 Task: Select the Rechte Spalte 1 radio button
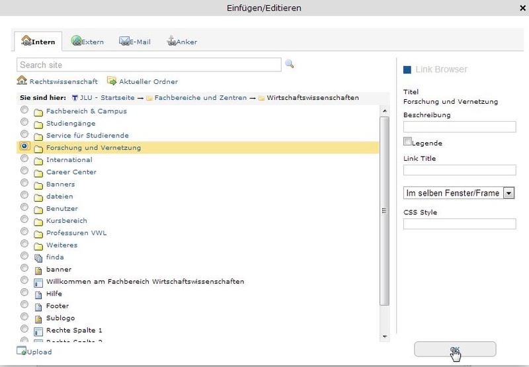point(24,328)
